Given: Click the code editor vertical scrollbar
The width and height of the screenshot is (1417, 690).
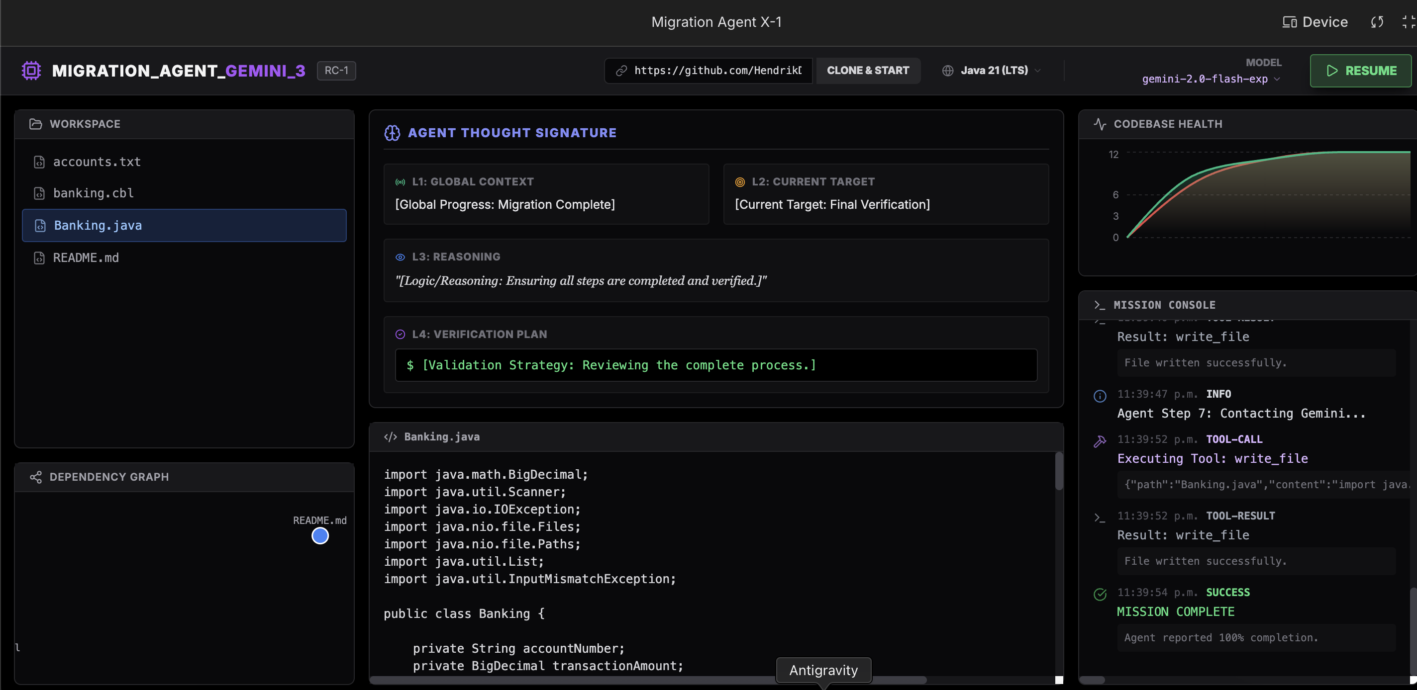Looking at the screenshot, I should point(1059,471).
